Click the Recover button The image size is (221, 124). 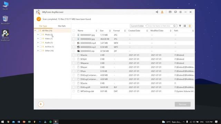tap(183, 104)
